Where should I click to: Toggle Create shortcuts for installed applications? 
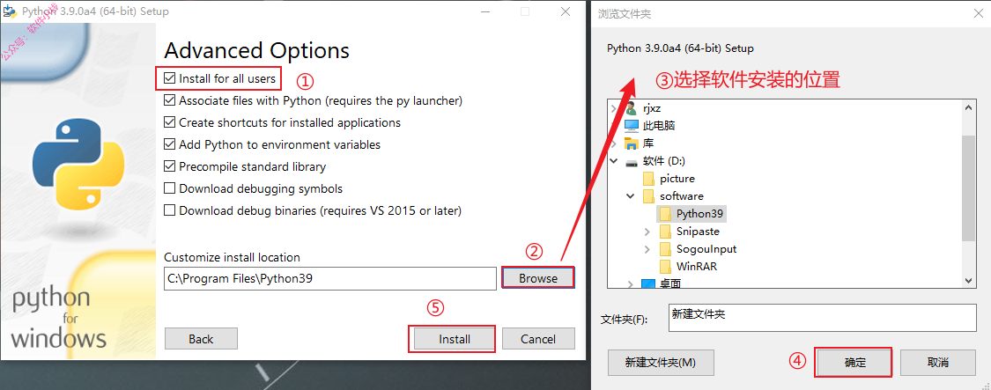click(x=169, y=122)
